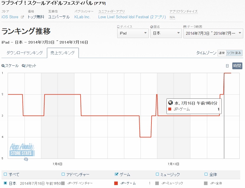This screenshot has width=245, height=188.
Task: Switch chart granularity to 日
Action: point(227,66)
